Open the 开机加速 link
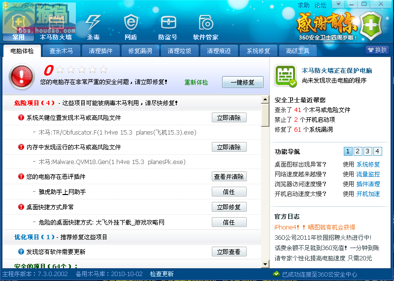This screenshot has width=394, height=281. [368, 194]
